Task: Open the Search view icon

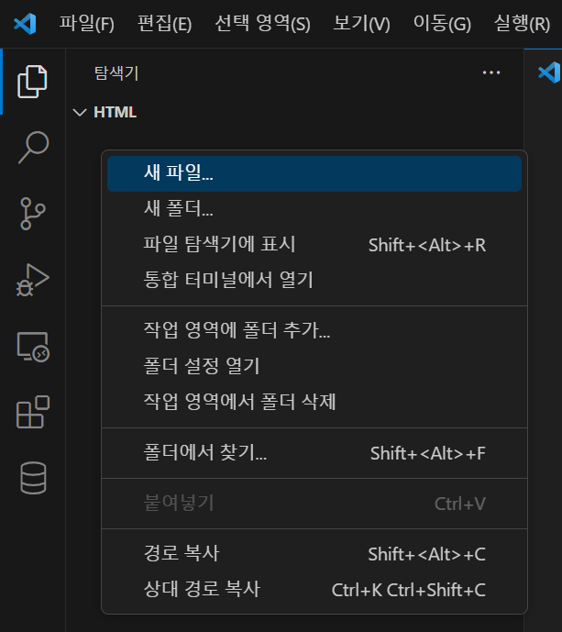Action: [x=33, y=147]
